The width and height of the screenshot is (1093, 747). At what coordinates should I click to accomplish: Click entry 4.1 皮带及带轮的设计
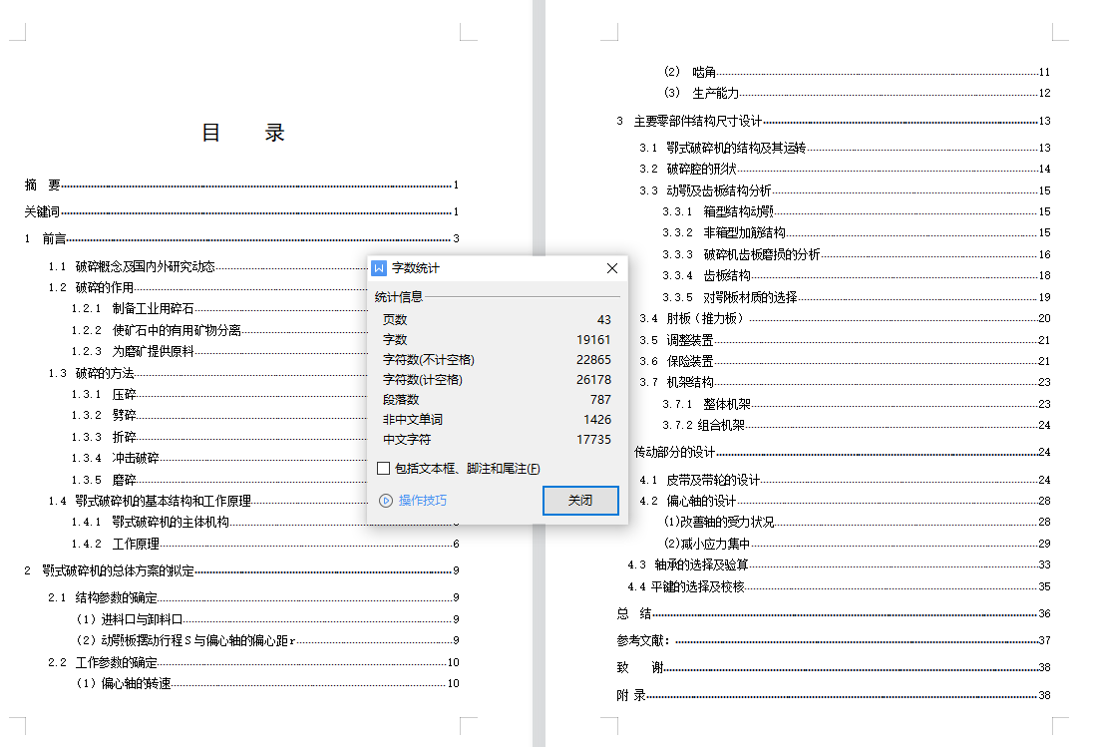coord(845,480)
